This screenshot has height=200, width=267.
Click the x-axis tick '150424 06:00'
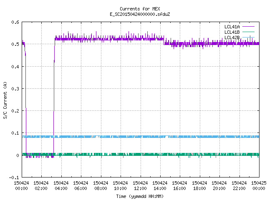[x=81, y=185]
